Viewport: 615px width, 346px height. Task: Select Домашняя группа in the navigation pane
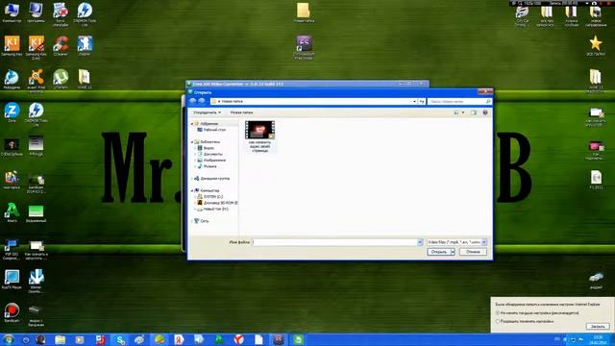(x=211, y=179)
